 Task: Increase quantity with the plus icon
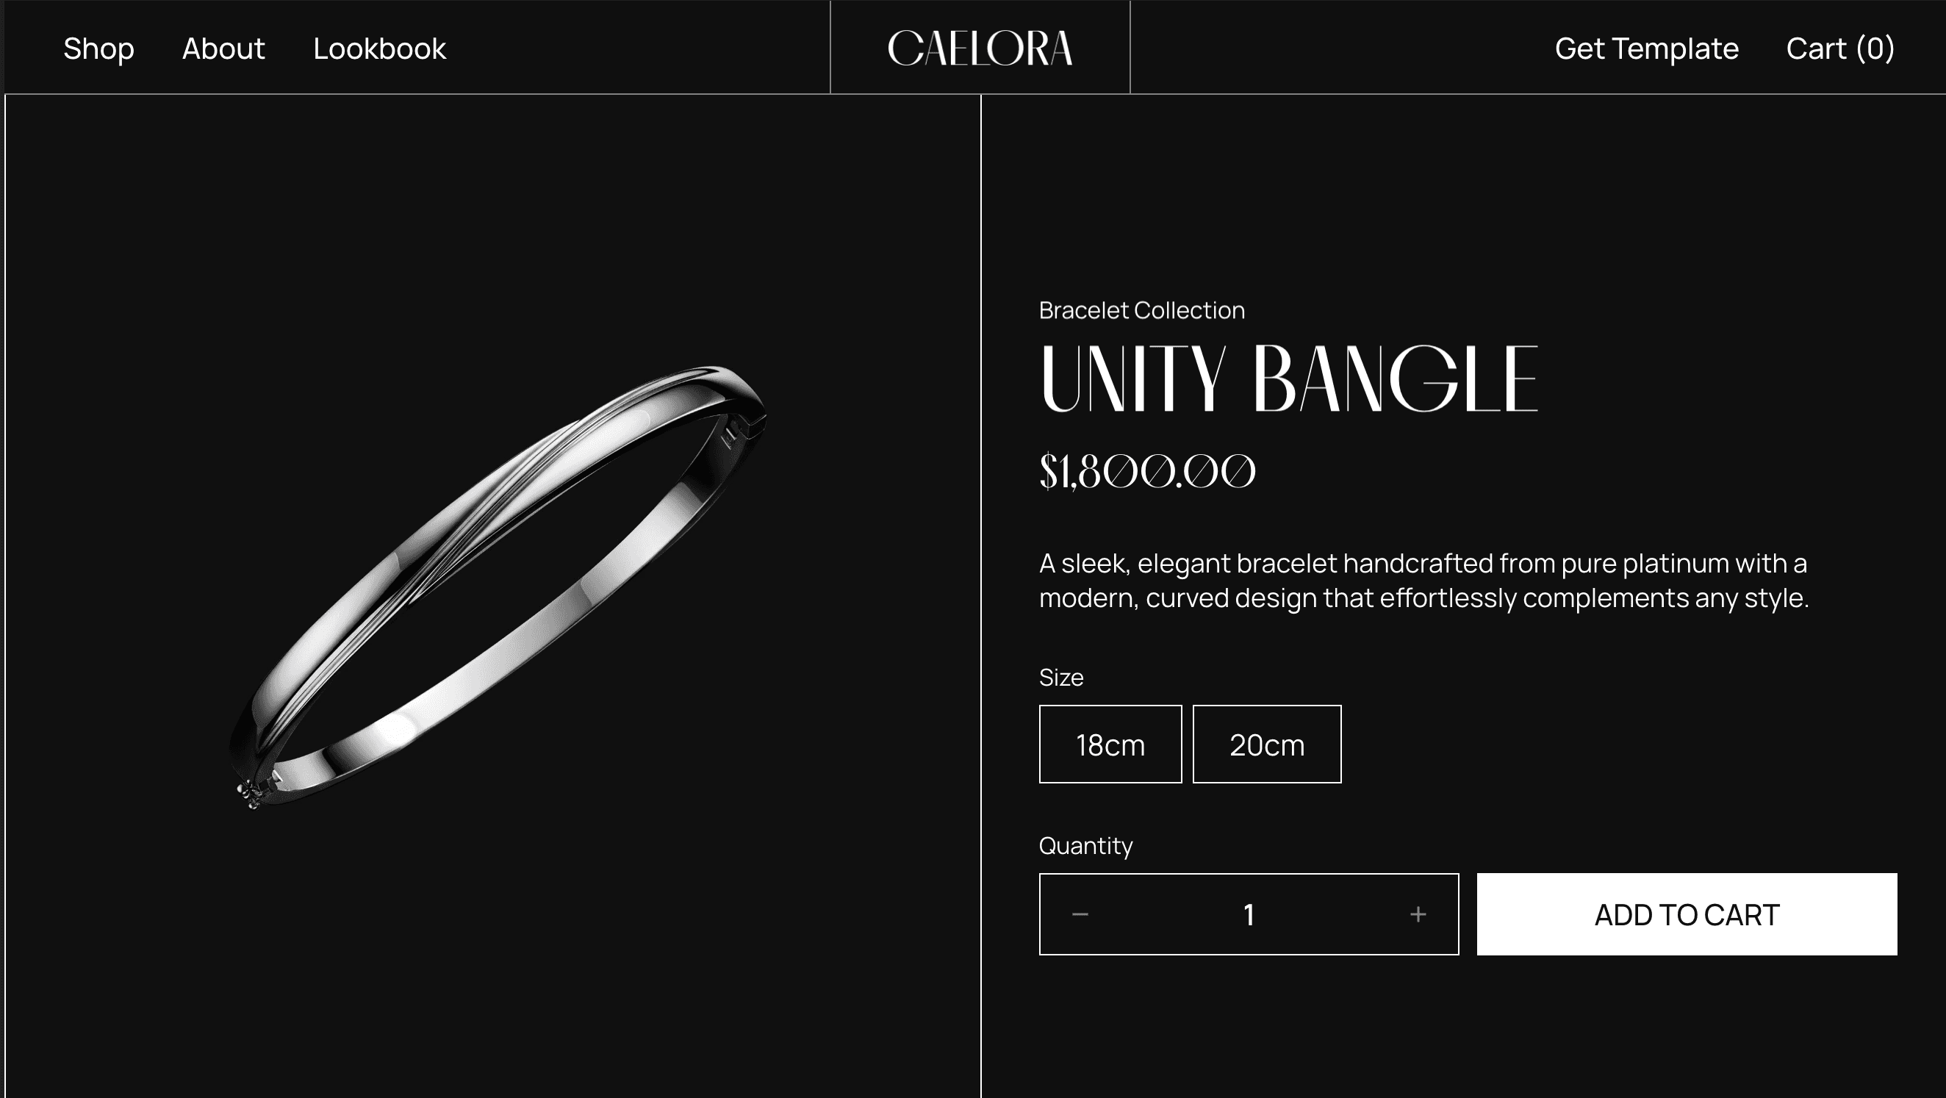[x=1418, y=914]
